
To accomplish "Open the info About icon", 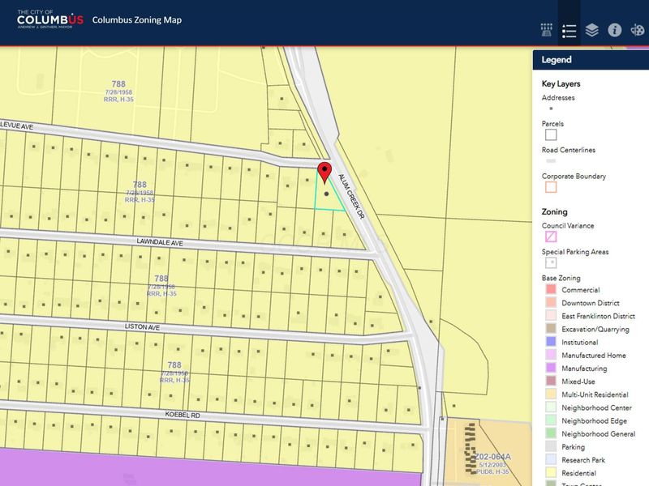I will [x=615, y=30].
